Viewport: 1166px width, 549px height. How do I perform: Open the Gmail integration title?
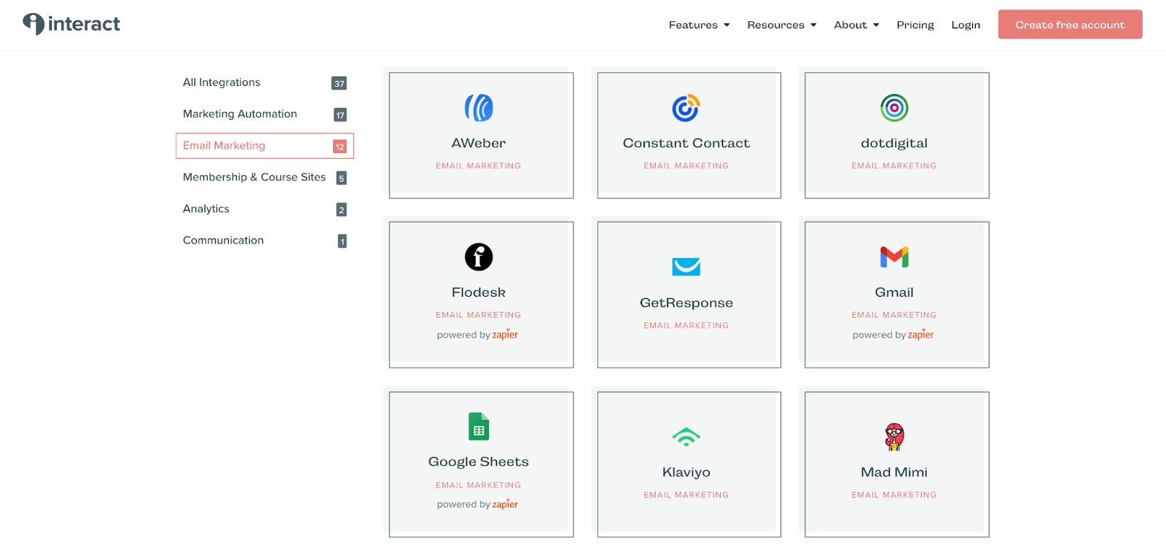click(894, 292)
